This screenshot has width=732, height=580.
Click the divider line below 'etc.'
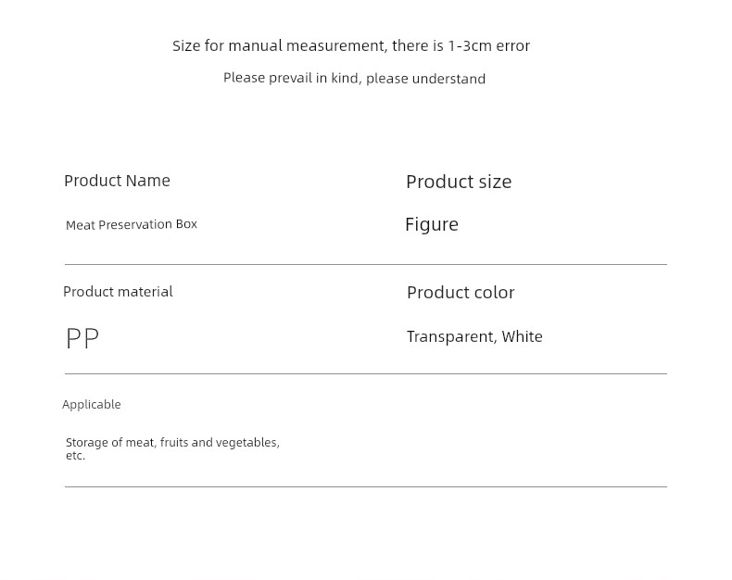coord(366,486)
